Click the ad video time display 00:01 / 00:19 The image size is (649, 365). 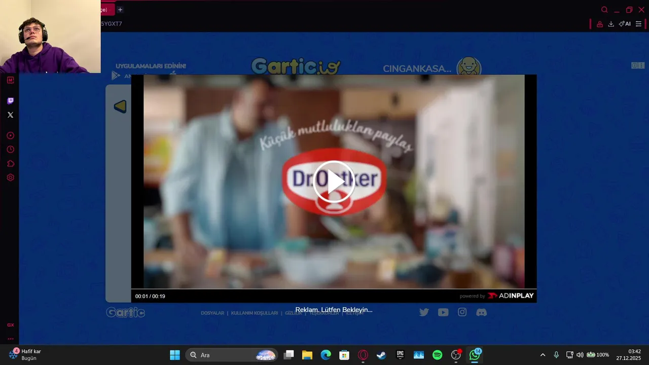click(150, 296)
